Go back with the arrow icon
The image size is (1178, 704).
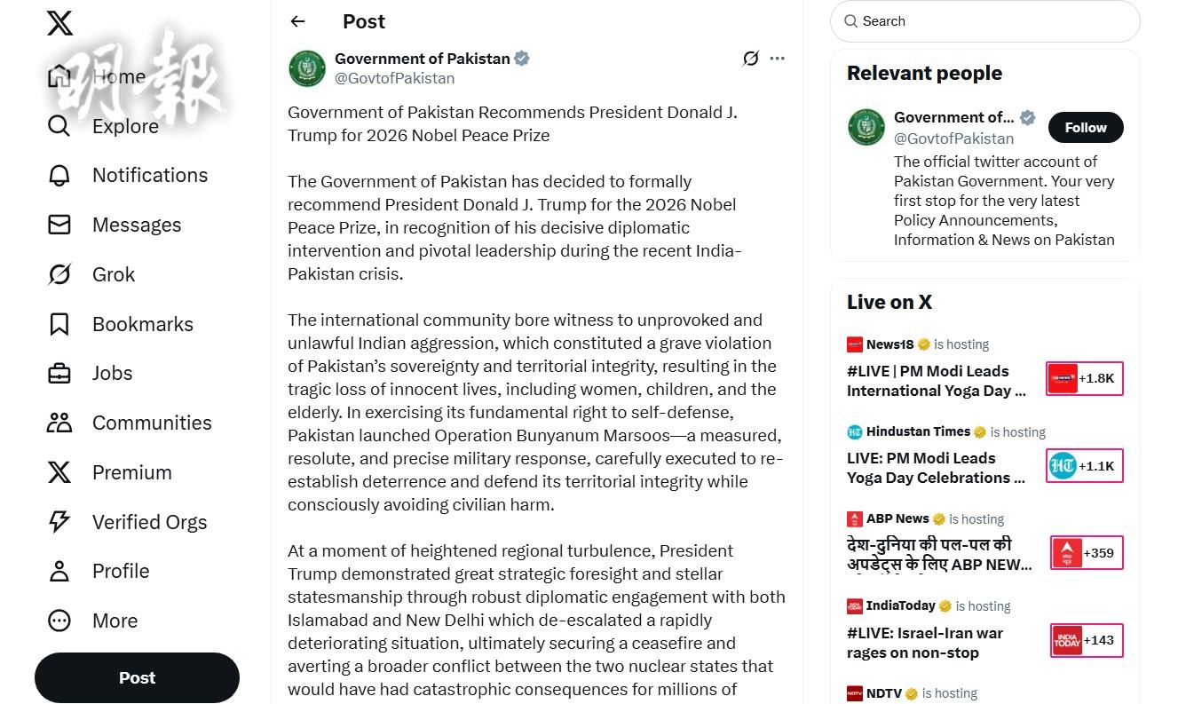click(x=298, y=21)
